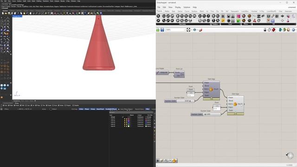Screen dimensions: 297x167
Task: Open the Solution menu in Grasshopper
Action: click(x=187, y=7)
